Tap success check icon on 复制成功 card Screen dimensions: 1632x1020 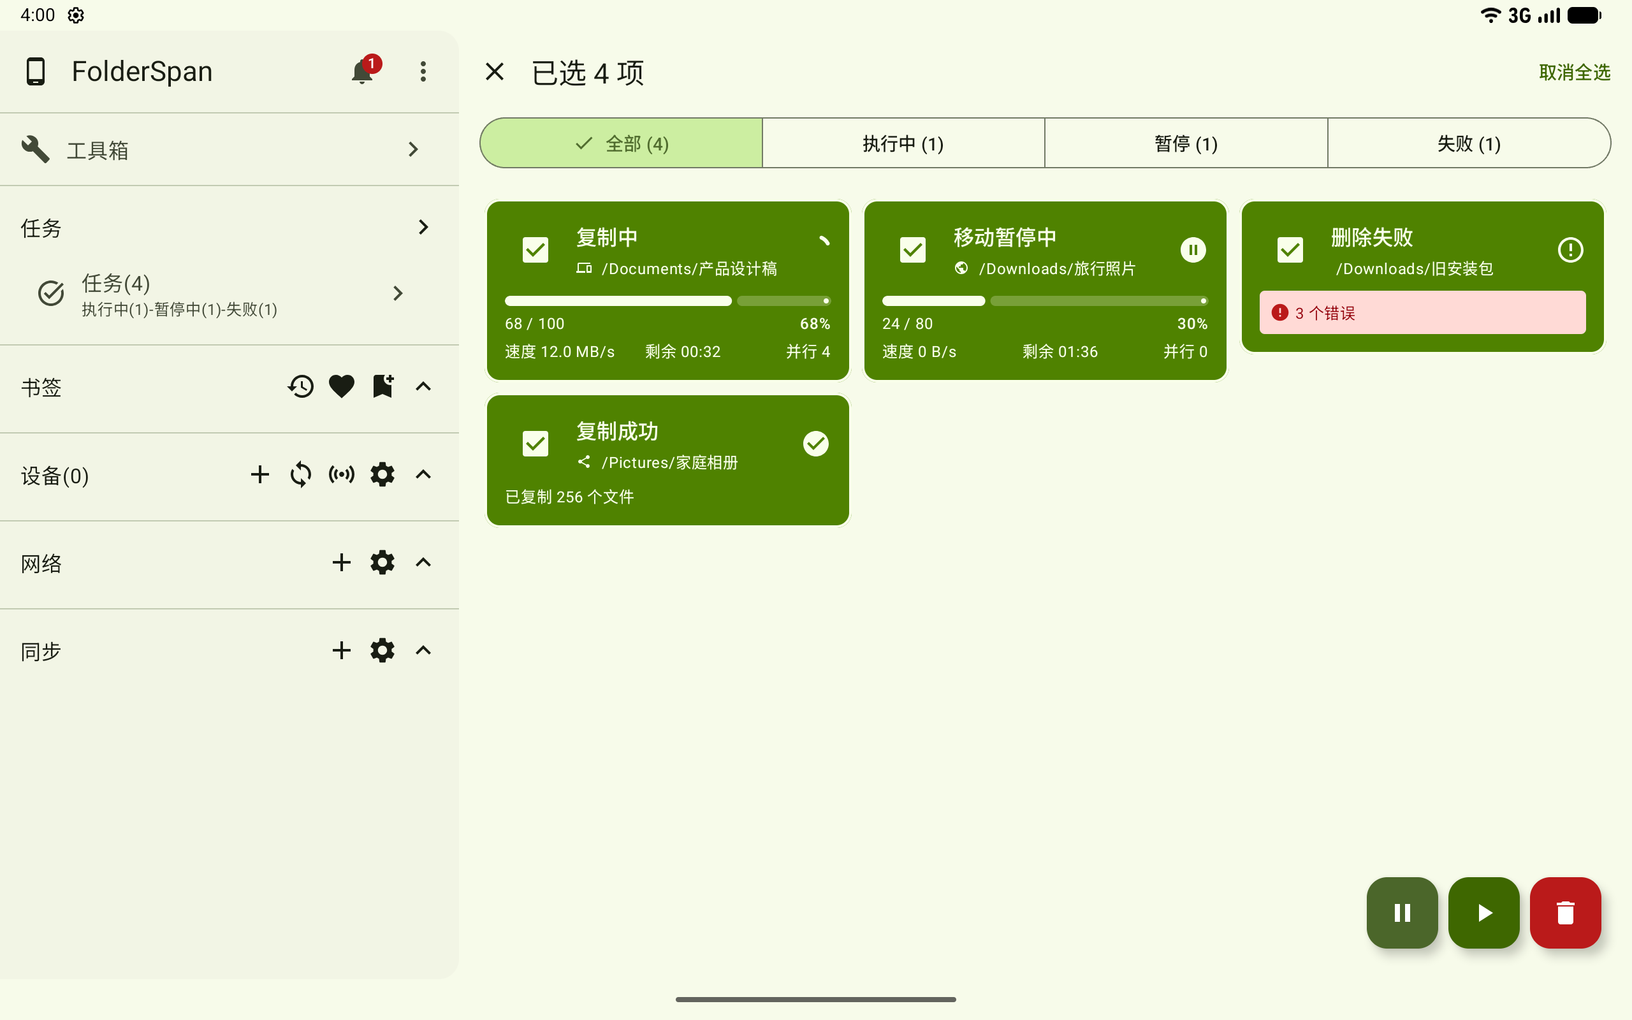click(816, 444)
